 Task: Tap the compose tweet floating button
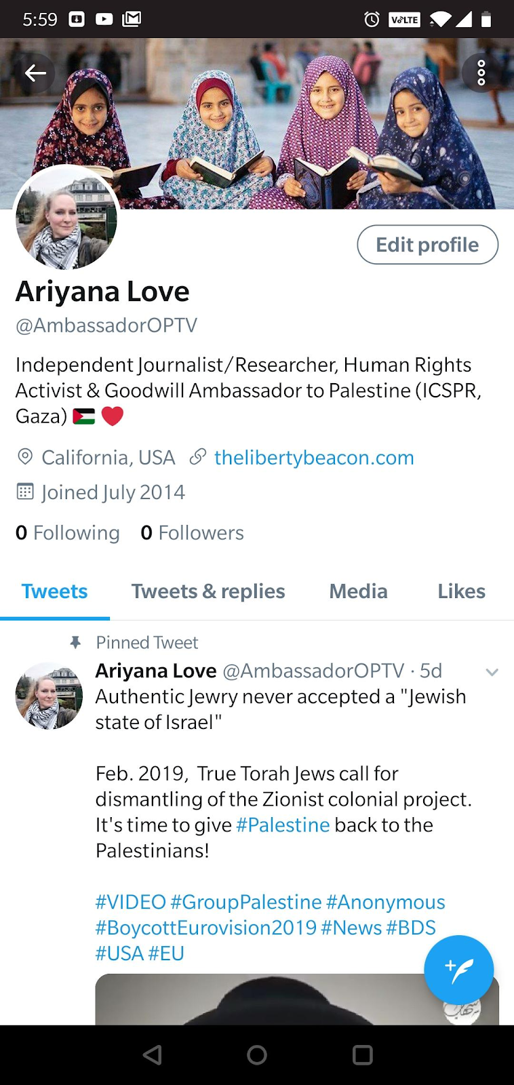[458, 969]
